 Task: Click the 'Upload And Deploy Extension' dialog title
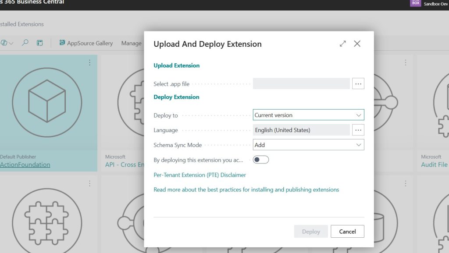pyautogui.click(x=207, y=44)
